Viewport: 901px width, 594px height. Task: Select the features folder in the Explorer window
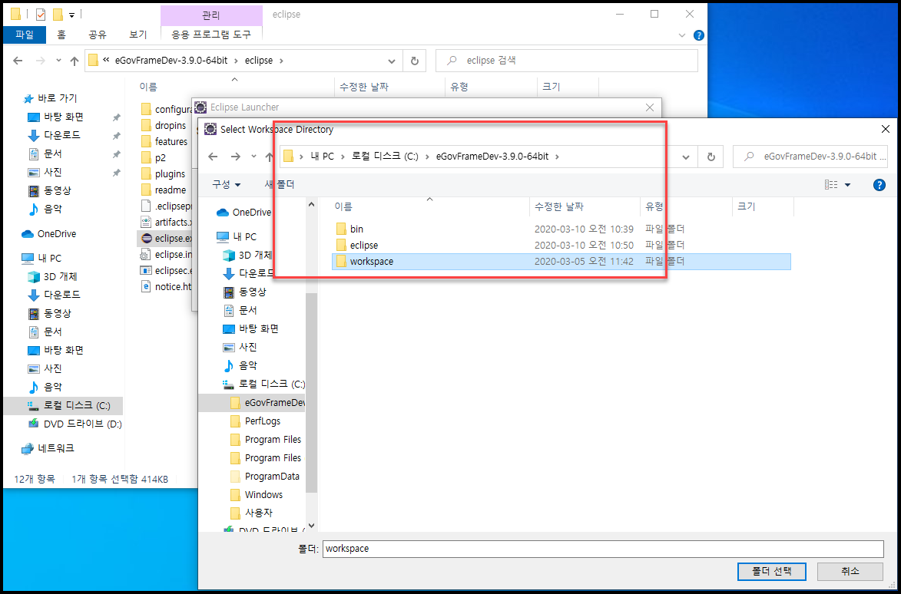pos(164,141)
